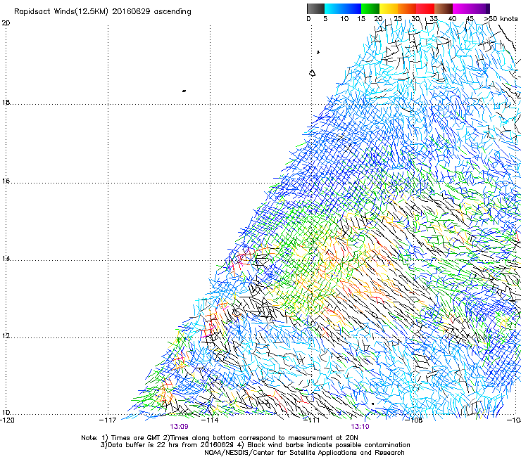The height and width of the screenshot is (457, 521).
Task: Click the purple '13:09' swath time label
Action: coord(179,427)
